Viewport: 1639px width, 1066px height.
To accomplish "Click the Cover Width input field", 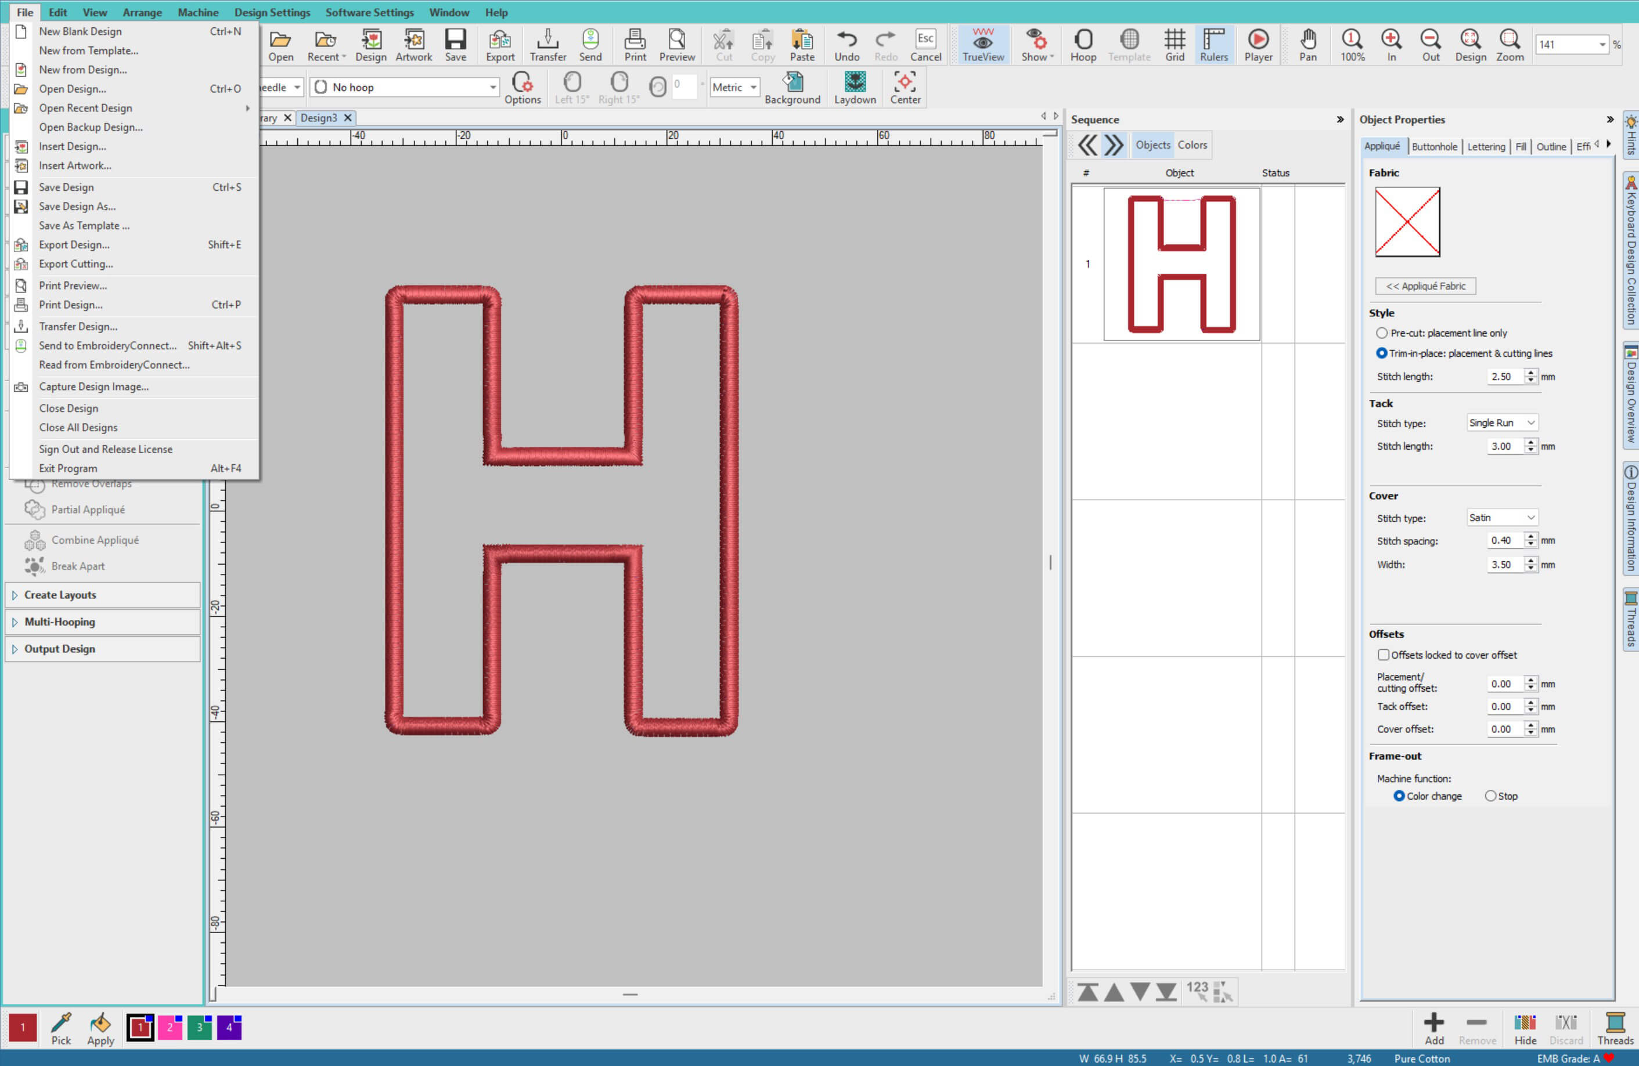I will point(1505,564).
